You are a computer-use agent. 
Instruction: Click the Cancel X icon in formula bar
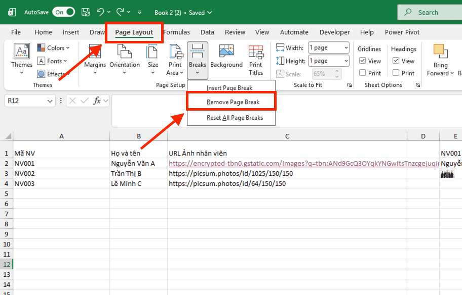point(72,101)
